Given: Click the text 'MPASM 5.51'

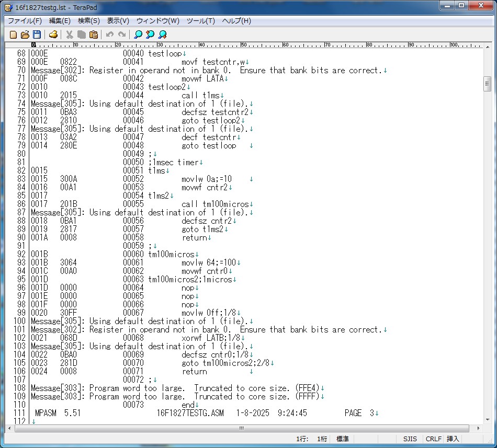Looking at the screenshot, I should click(x=58, y=413).
